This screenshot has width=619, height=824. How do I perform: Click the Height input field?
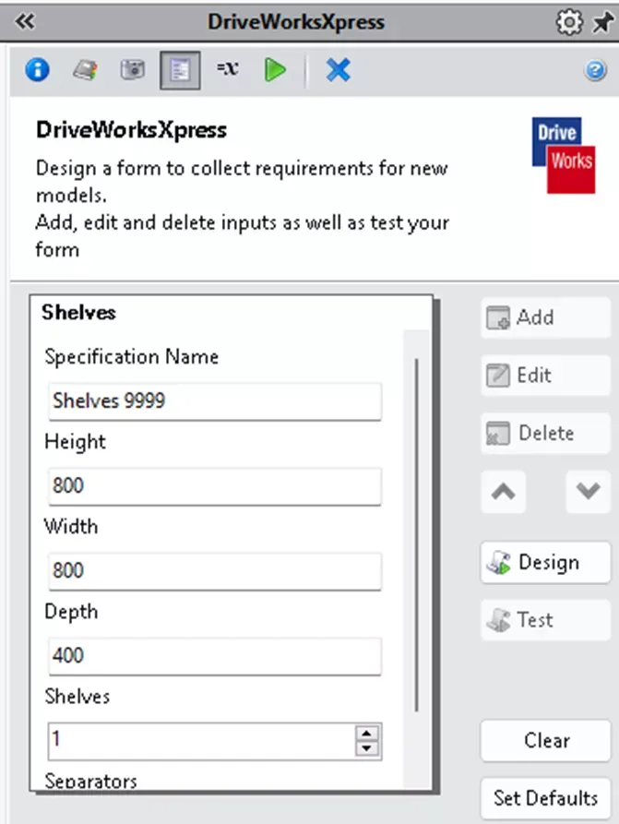[214, 486]
